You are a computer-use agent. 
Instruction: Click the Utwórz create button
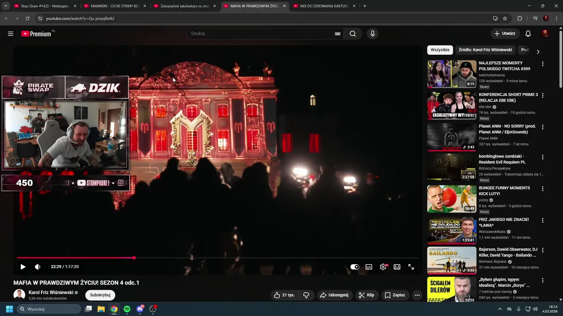coord(505,34)
